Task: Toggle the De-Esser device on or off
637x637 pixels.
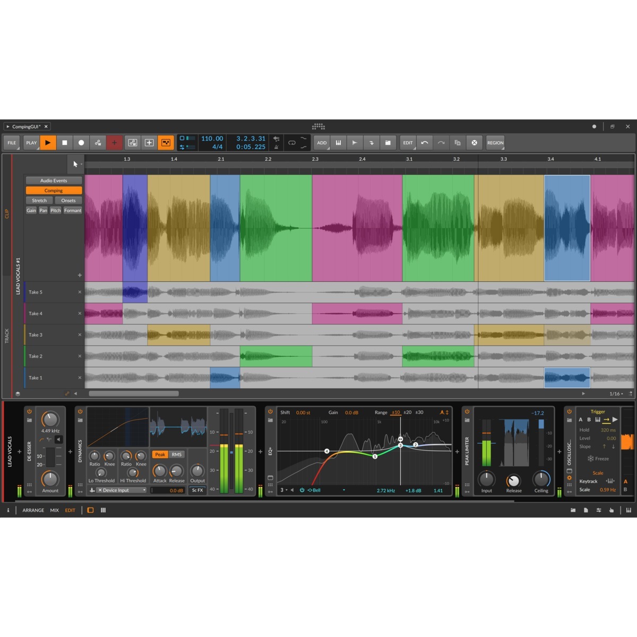Action: (x=30, y=411)
